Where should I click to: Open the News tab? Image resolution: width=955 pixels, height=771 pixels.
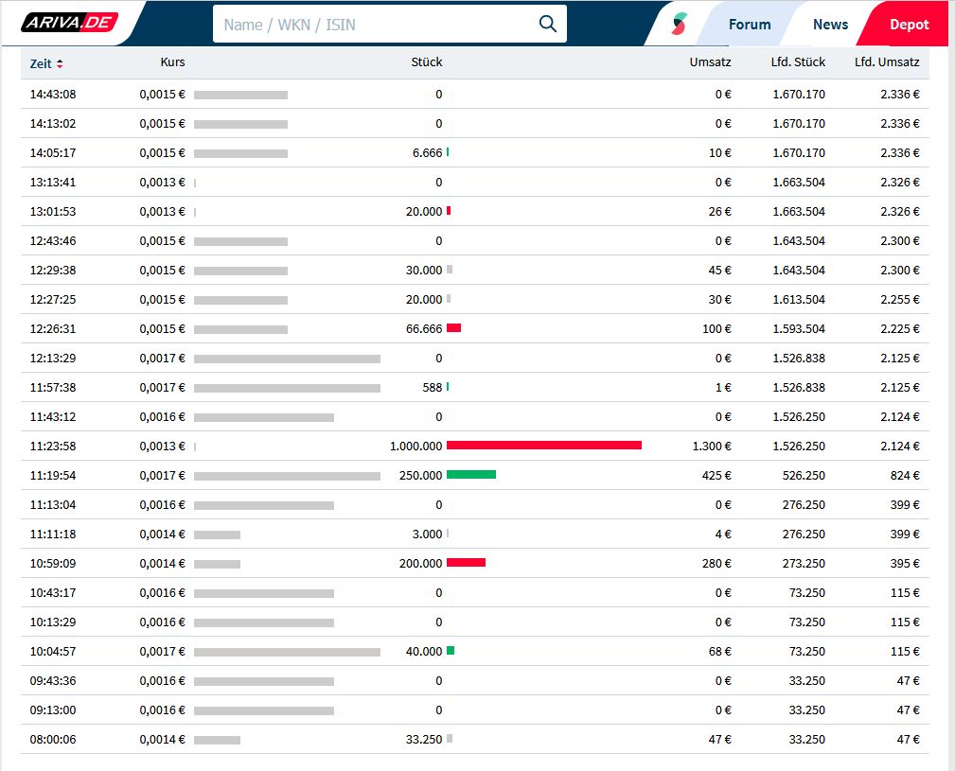coord(830,24)
